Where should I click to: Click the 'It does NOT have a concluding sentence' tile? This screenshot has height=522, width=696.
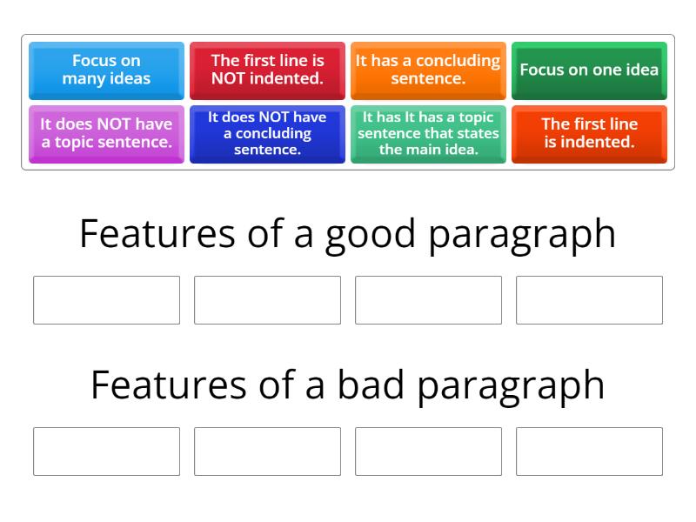[x=267, y=134]
